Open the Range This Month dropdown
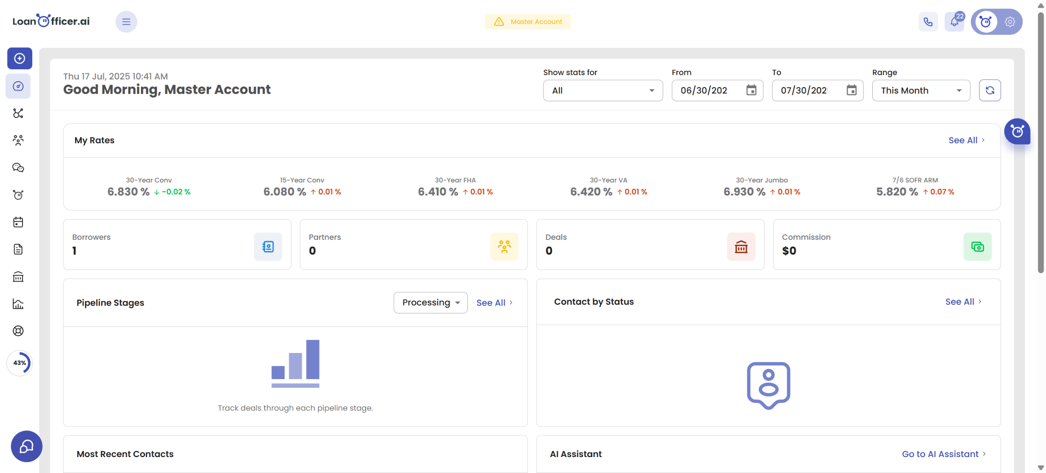This screenshot has height=473, width=1046. (921, 90)
